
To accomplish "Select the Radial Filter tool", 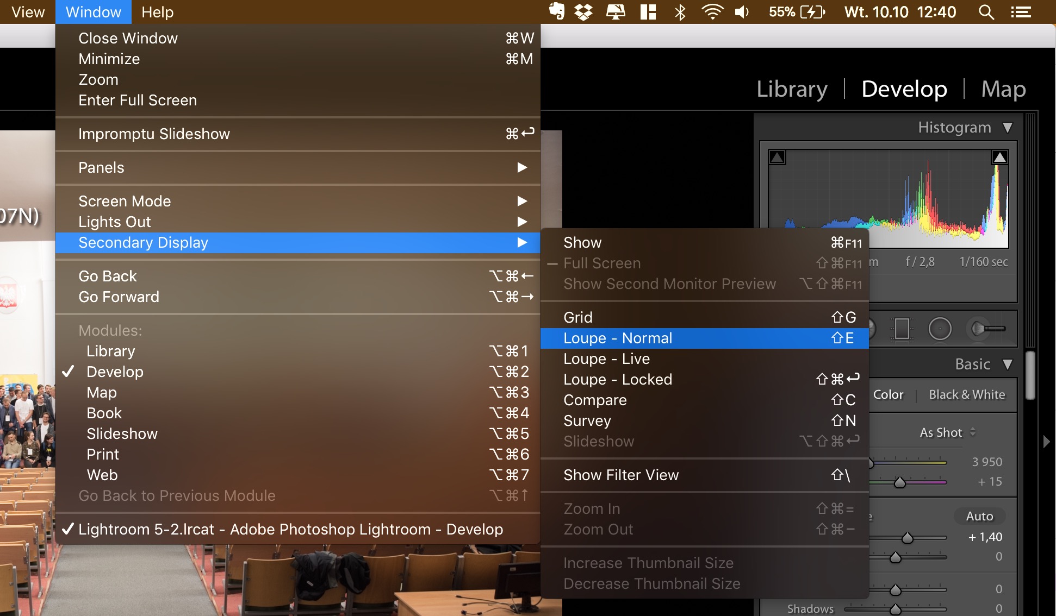I will pos(940,329).
